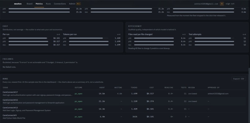Click reviewed status in CareConnect#15 row
This screenshot has height=123, width=250.
pos(192,101)
